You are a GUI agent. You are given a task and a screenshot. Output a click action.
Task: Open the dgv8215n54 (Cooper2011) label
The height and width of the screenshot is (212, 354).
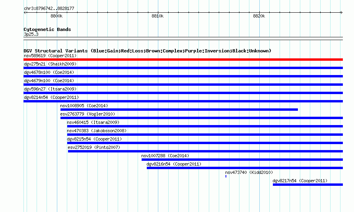point(94,139)
